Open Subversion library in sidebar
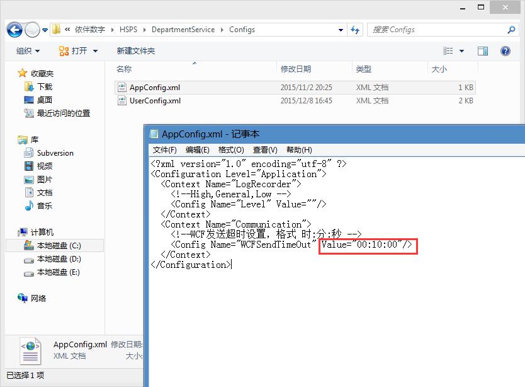Viewport: 525px width, 387px height. 55,153
